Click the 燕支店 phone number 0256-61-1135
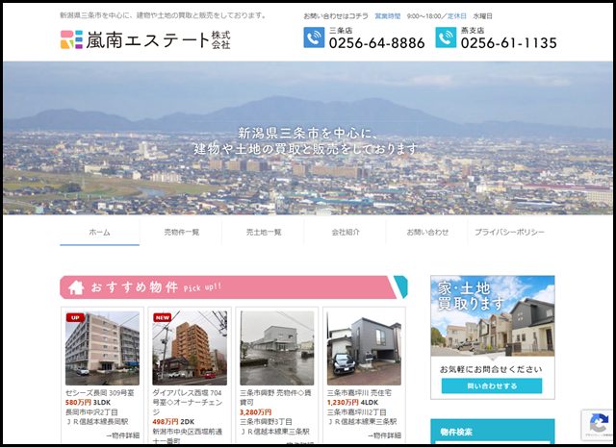Image resolution: width=616 pixels, height=447 pixels. pos(509,42)
